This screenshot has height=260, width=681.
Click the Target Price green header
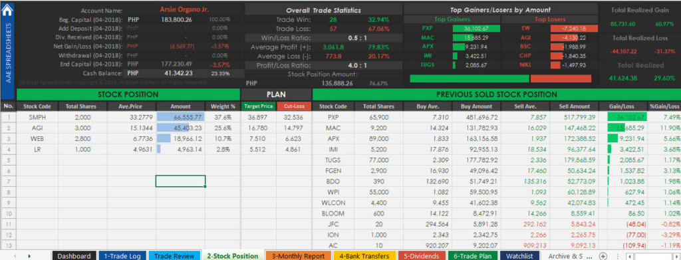[259, 106]
